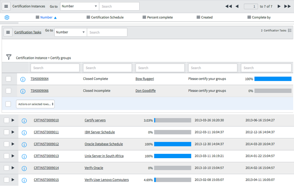Focus top bar Search field
Image resolution: width=294 pixels, height=188 pixels.
click(119, 6)
